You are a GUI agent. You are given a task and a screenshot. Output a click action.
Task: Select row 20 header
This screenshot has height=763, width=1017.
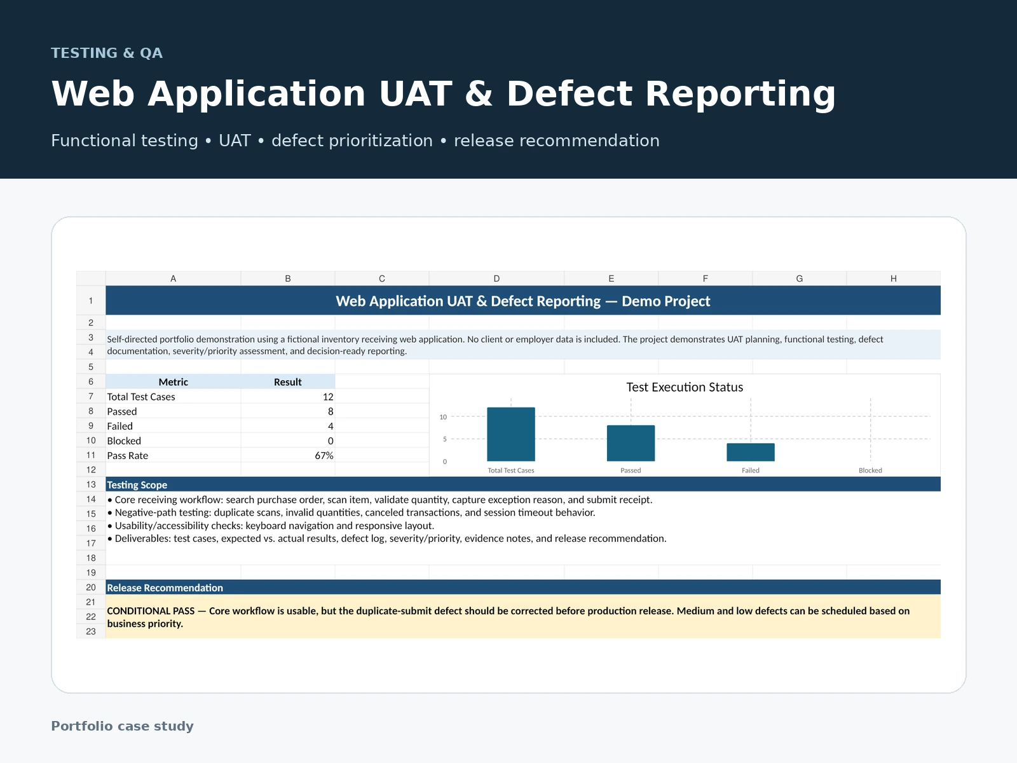point(91,588)
